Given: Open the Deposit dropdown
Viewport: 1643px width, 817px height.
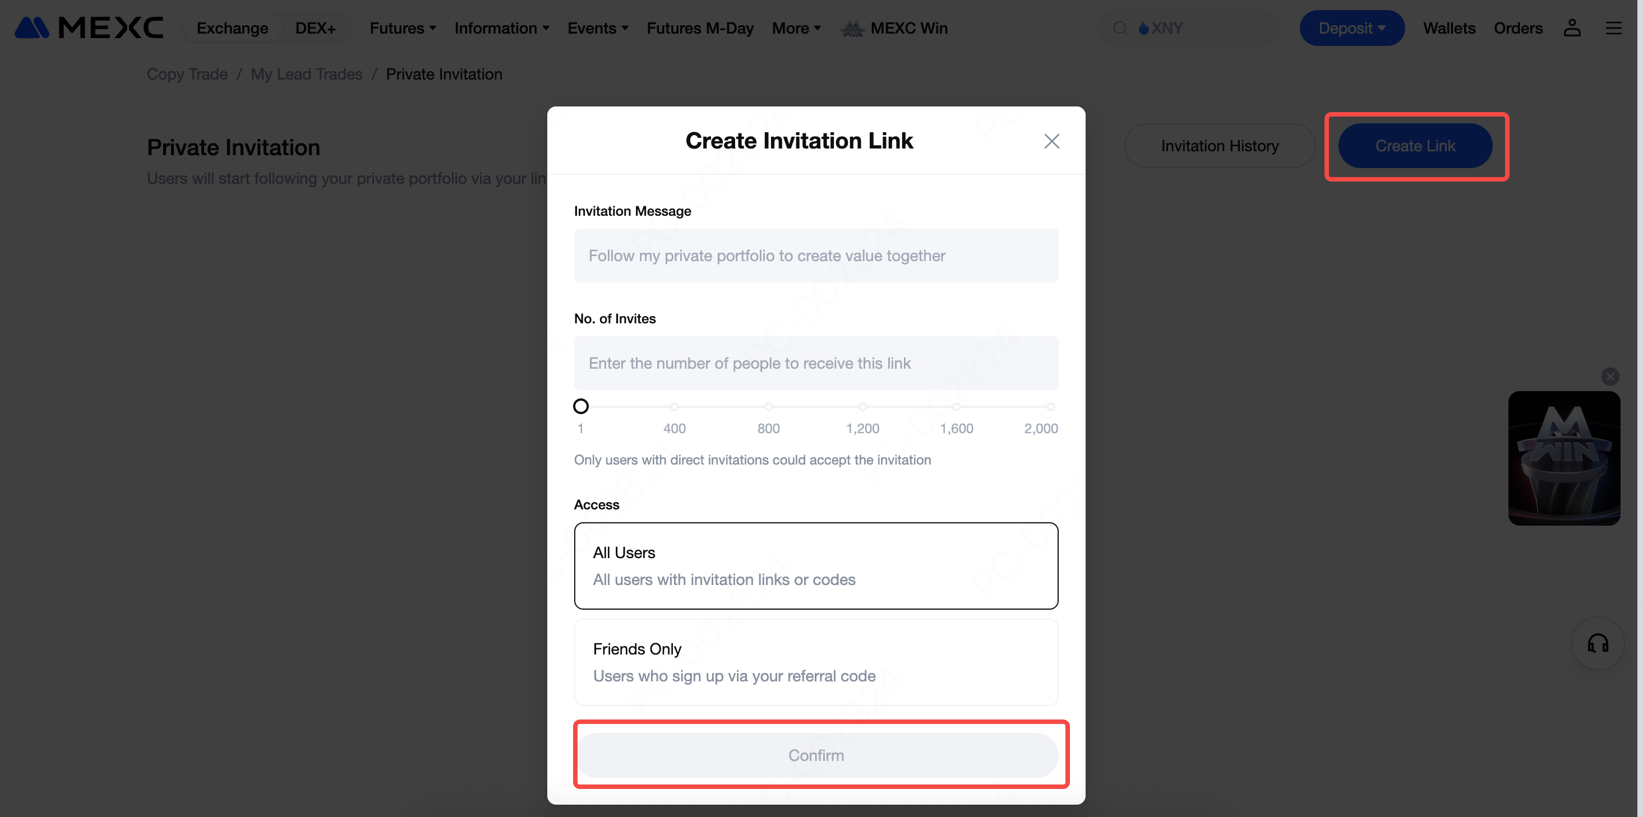Looking at the screenshot, I should (1351, 28).
